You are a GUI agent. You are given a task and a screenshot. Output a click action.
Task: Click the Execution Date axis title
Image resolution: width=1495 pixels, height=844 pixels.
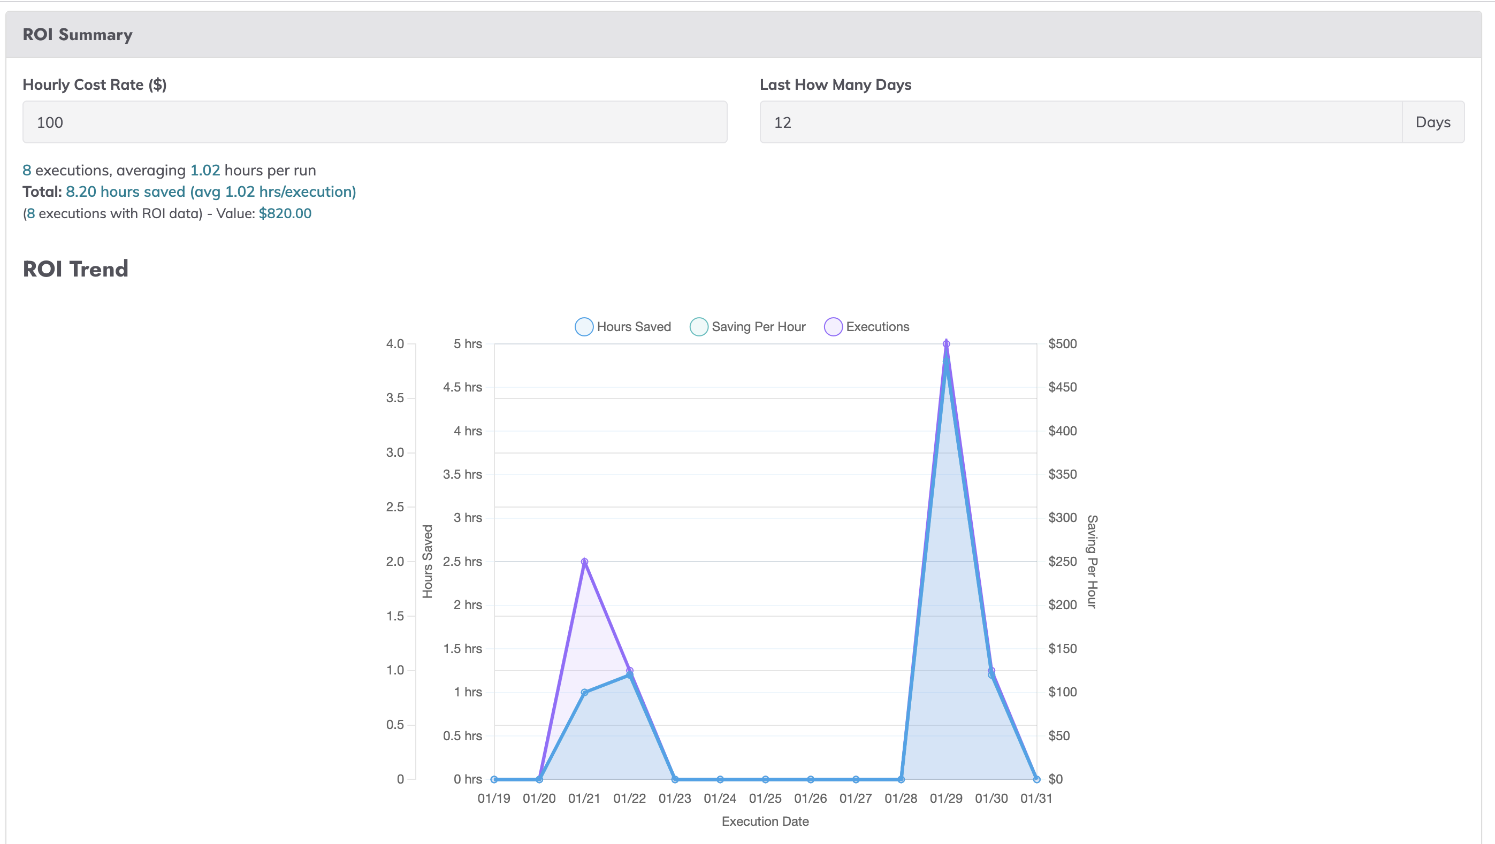pos(765,821)
